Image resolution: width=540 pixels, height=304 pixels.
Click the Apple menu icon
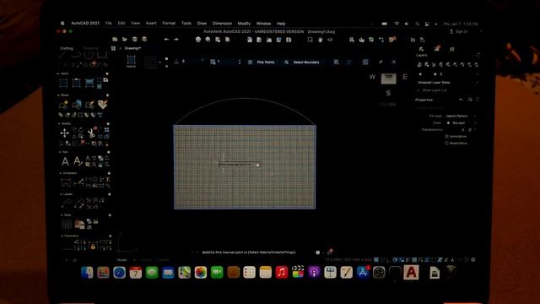pyautogui.click(x=62, y=24)
